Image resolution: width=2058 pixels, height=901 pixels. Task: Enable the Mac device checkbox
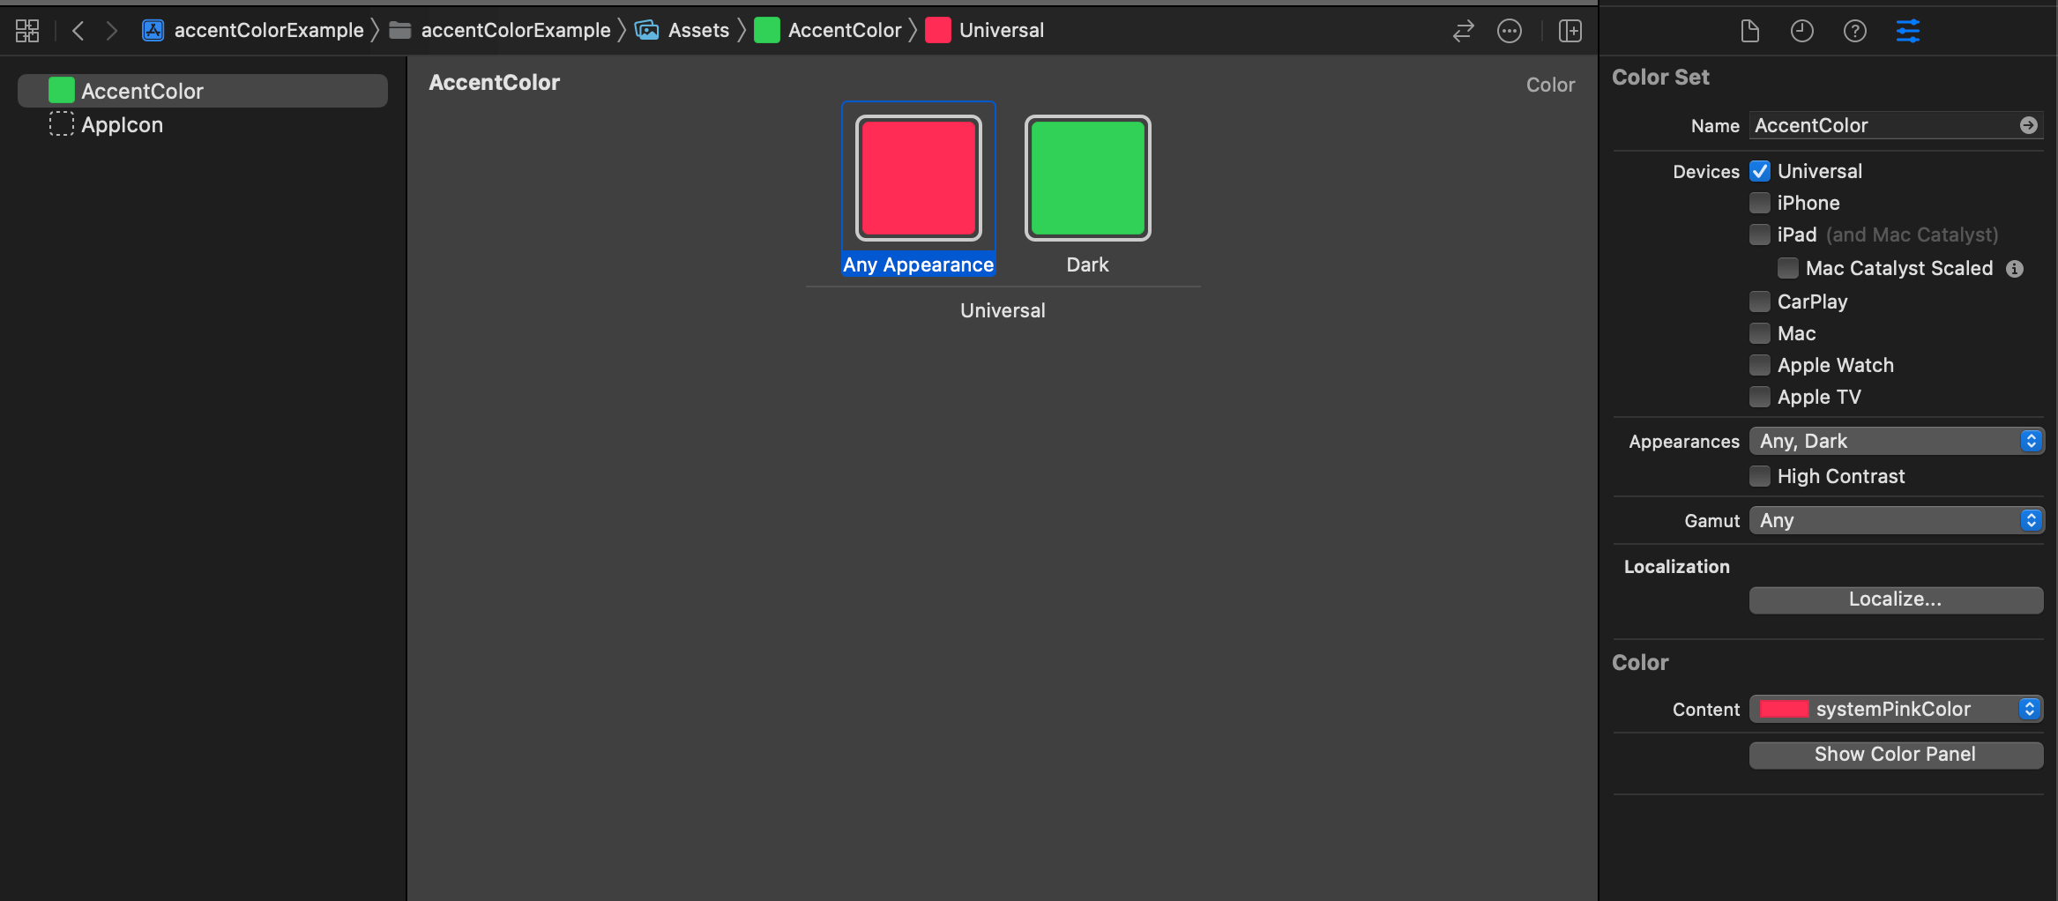[1760, 333]
